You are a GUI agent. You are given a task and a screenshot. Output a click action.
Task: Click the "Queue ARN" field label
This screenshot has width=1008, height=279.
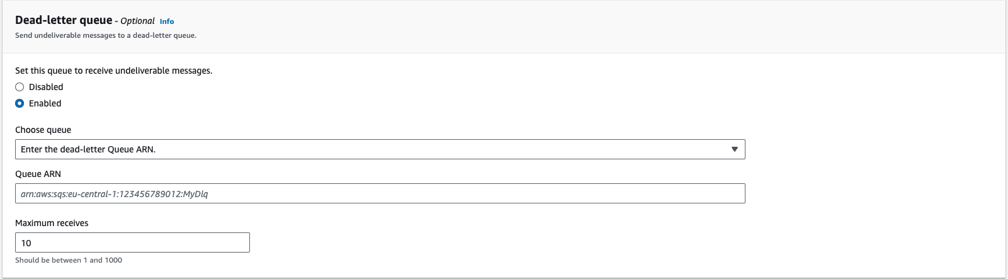38,174
